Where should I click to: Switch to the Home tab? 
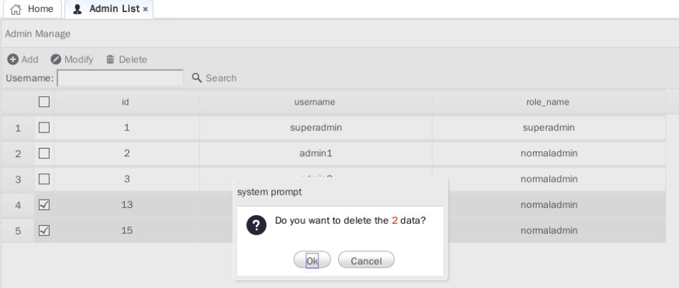[x=32, y=9]
